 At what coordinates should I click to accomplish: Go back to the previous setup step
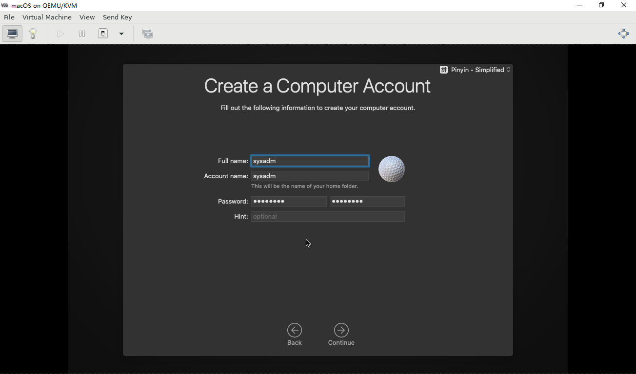294,334
